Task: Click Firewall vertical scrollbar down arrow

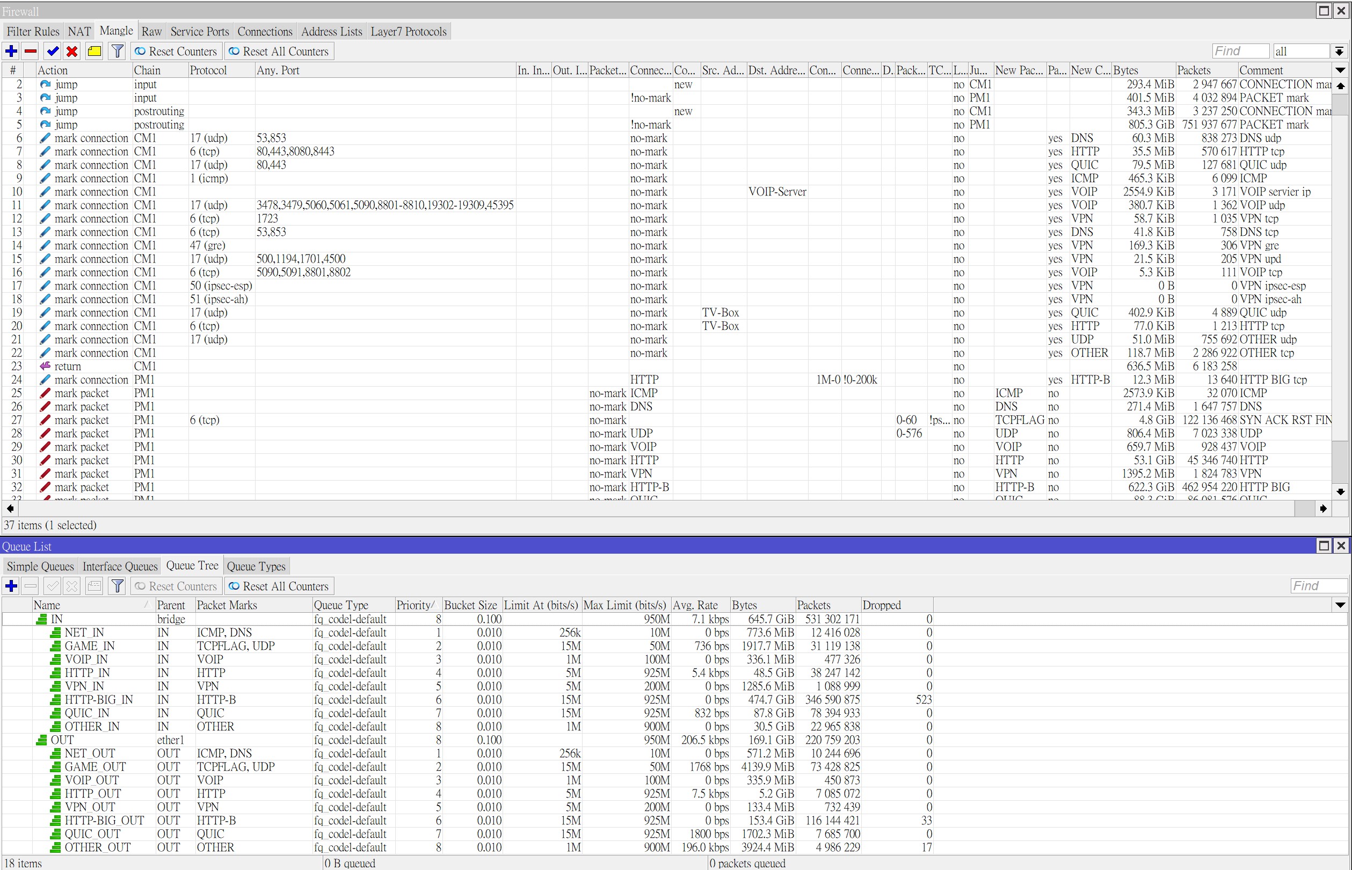Action: point(1341,492)
